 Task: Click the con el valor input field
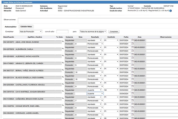tap(62, 32)
